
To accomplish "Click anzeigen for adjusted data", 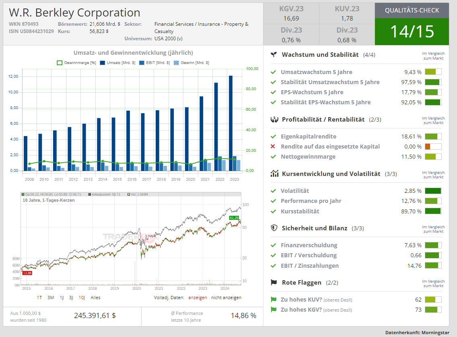I will pos(198,298).
